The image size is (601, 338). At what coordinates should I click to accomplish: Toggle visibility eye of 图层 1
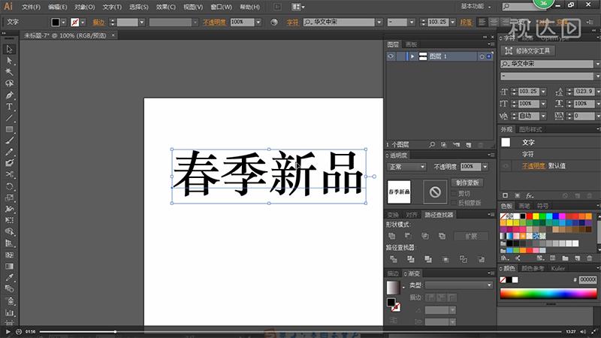pos(391,56)
